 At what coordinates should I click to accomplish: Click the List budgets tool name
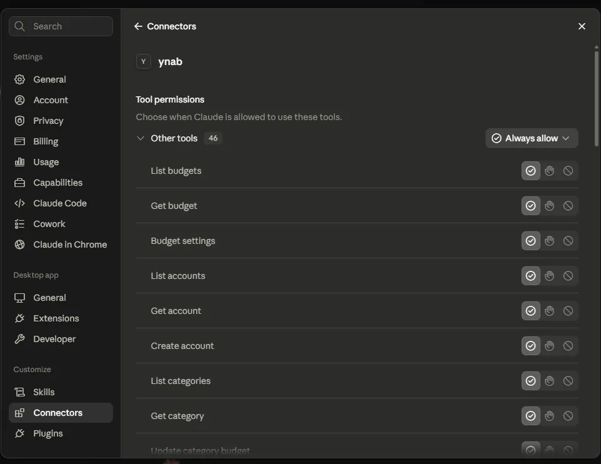(x=176, y=171)
